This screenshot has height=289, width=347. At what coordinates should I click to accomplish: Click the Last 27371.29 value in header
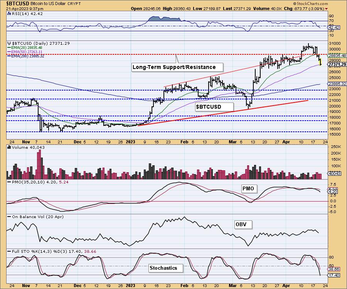coord(237,8)
